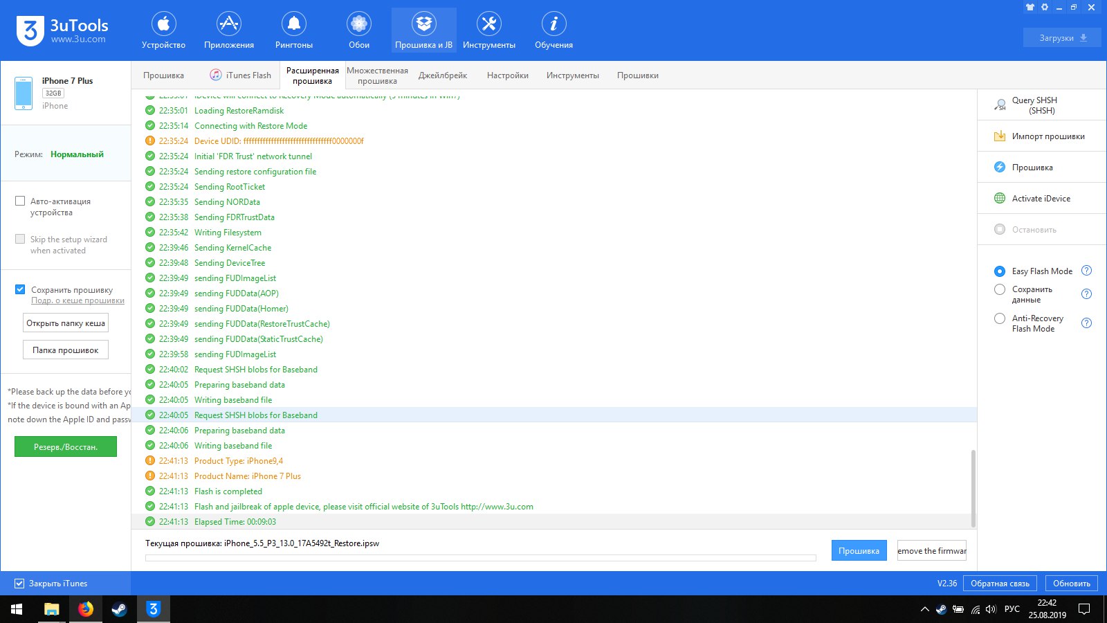
Task: Click the iTunes icon on iTunes Flash tab
Action: click(x=216, y=75)
